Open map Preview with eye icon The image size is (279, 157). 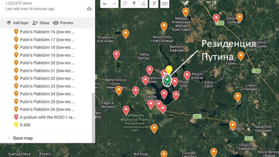pyautogui.click(x=63, y=23)
